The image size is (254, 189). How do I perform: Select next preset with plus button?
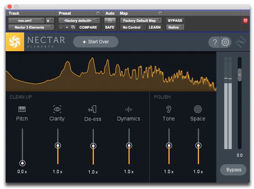click(67, 27)
